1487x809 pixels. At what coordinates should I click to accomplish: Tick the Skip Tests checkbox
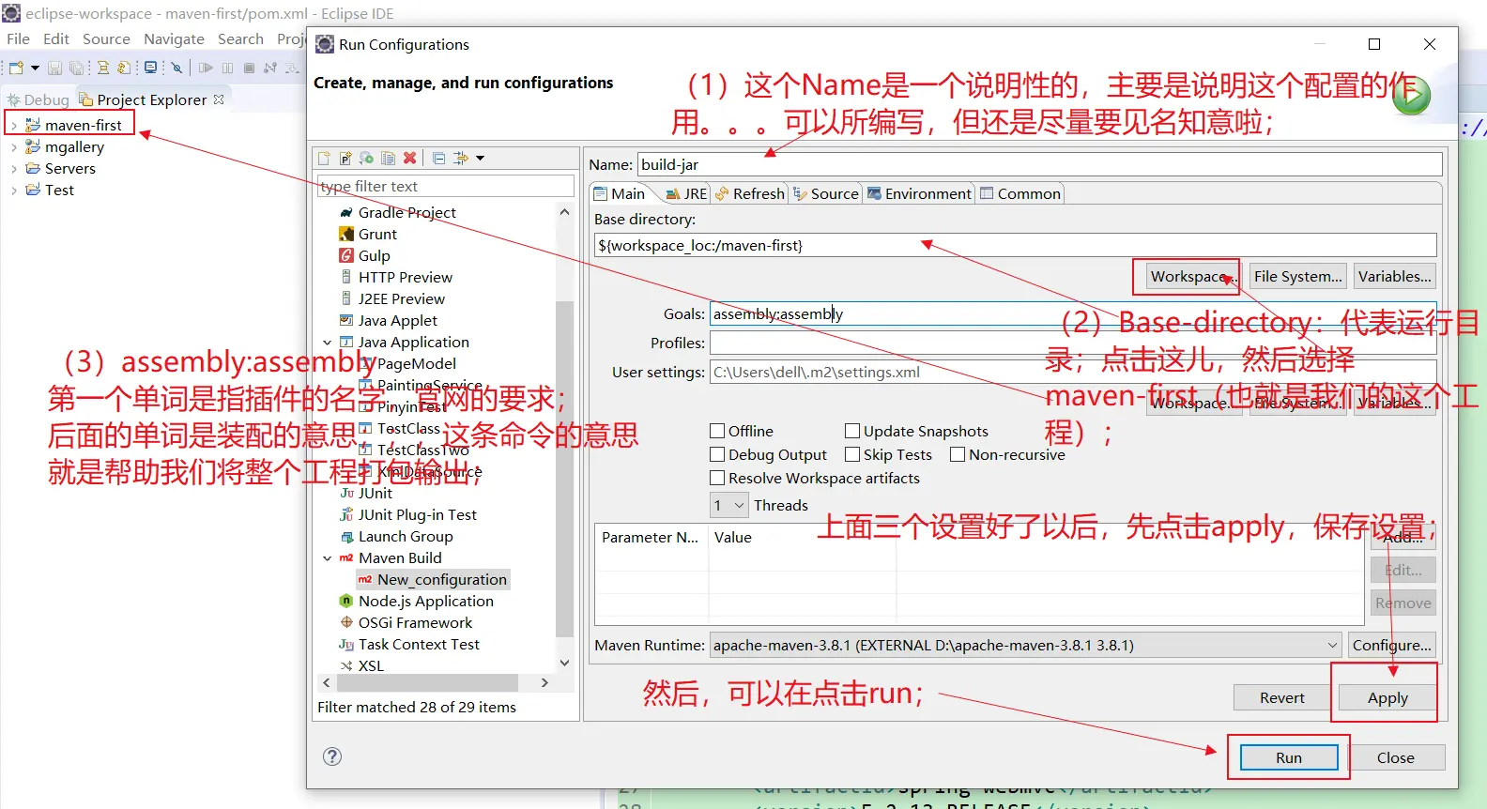click(x=852, y=455)
